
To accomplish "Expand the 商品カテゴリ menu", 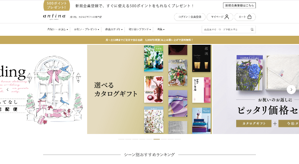I will tap(114, 30).
